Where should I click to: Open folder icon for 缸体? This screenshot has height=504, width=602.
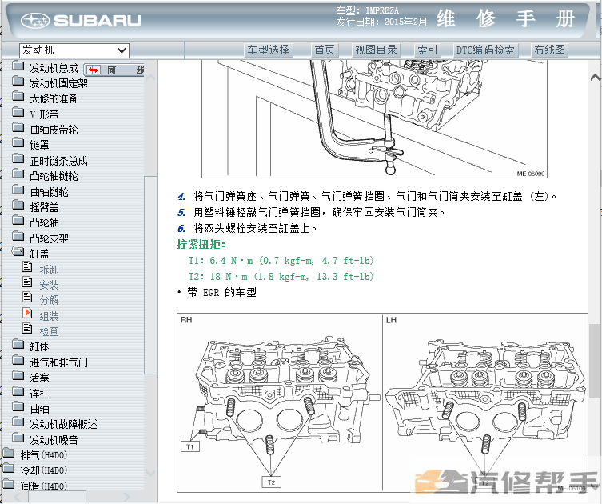click(x=18, y=344)
